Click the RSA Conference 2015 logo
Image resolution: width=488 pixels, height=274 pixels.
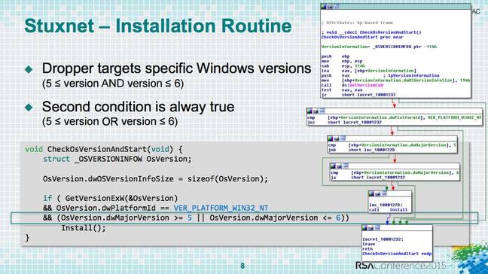tap(401, 265)
